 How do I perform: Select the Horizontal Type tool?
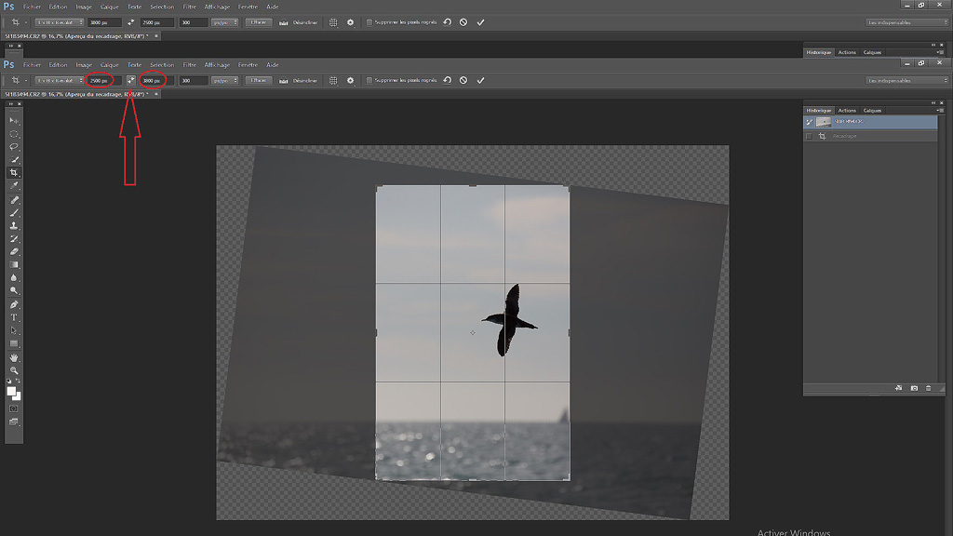coord(15,317)
